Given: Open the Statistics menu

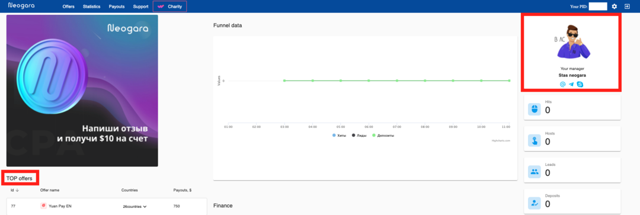Looking at the screenshot, I should click(x=91, y=7).
